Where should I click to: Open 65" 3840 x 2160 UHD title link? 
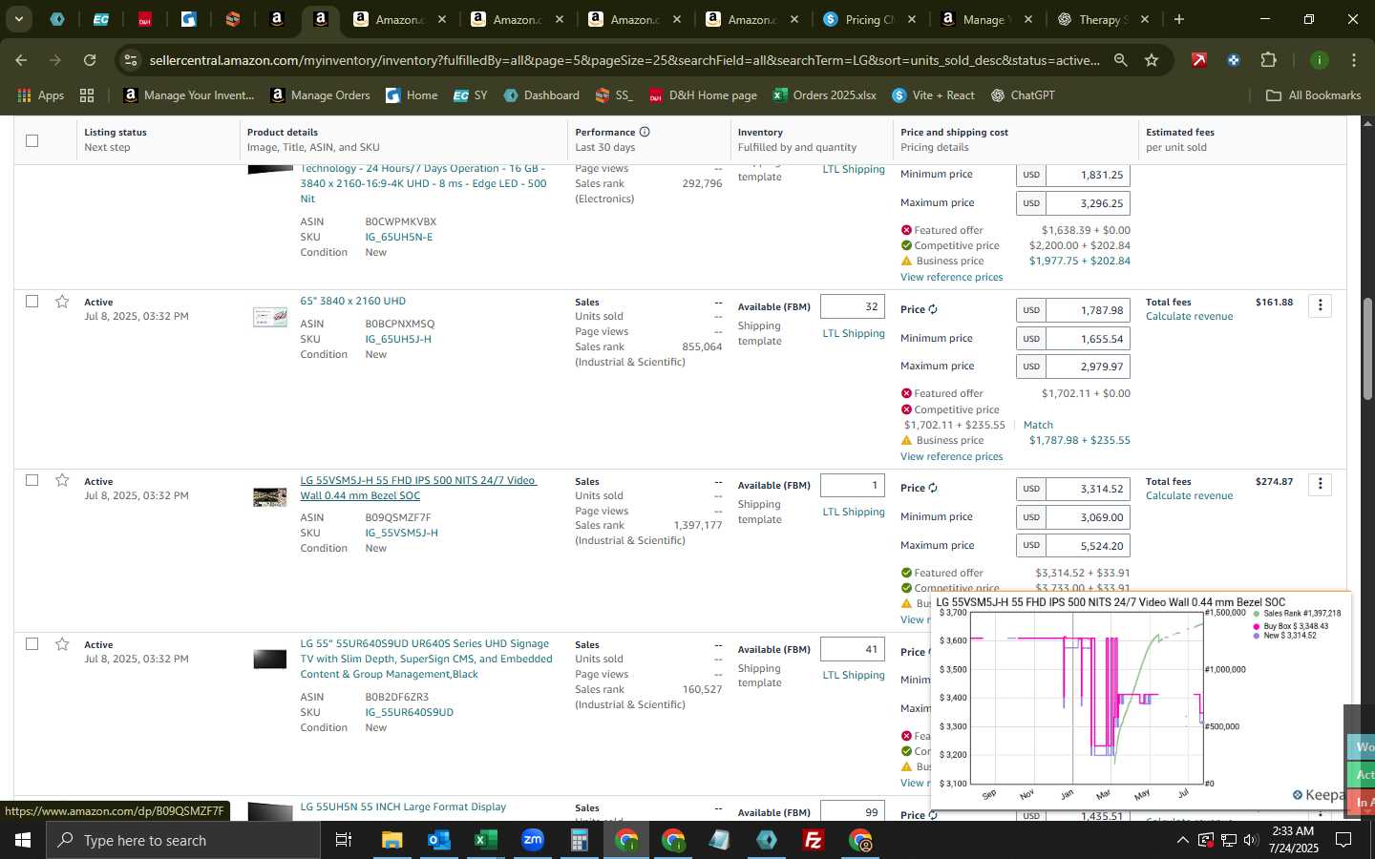coord(352,301)
